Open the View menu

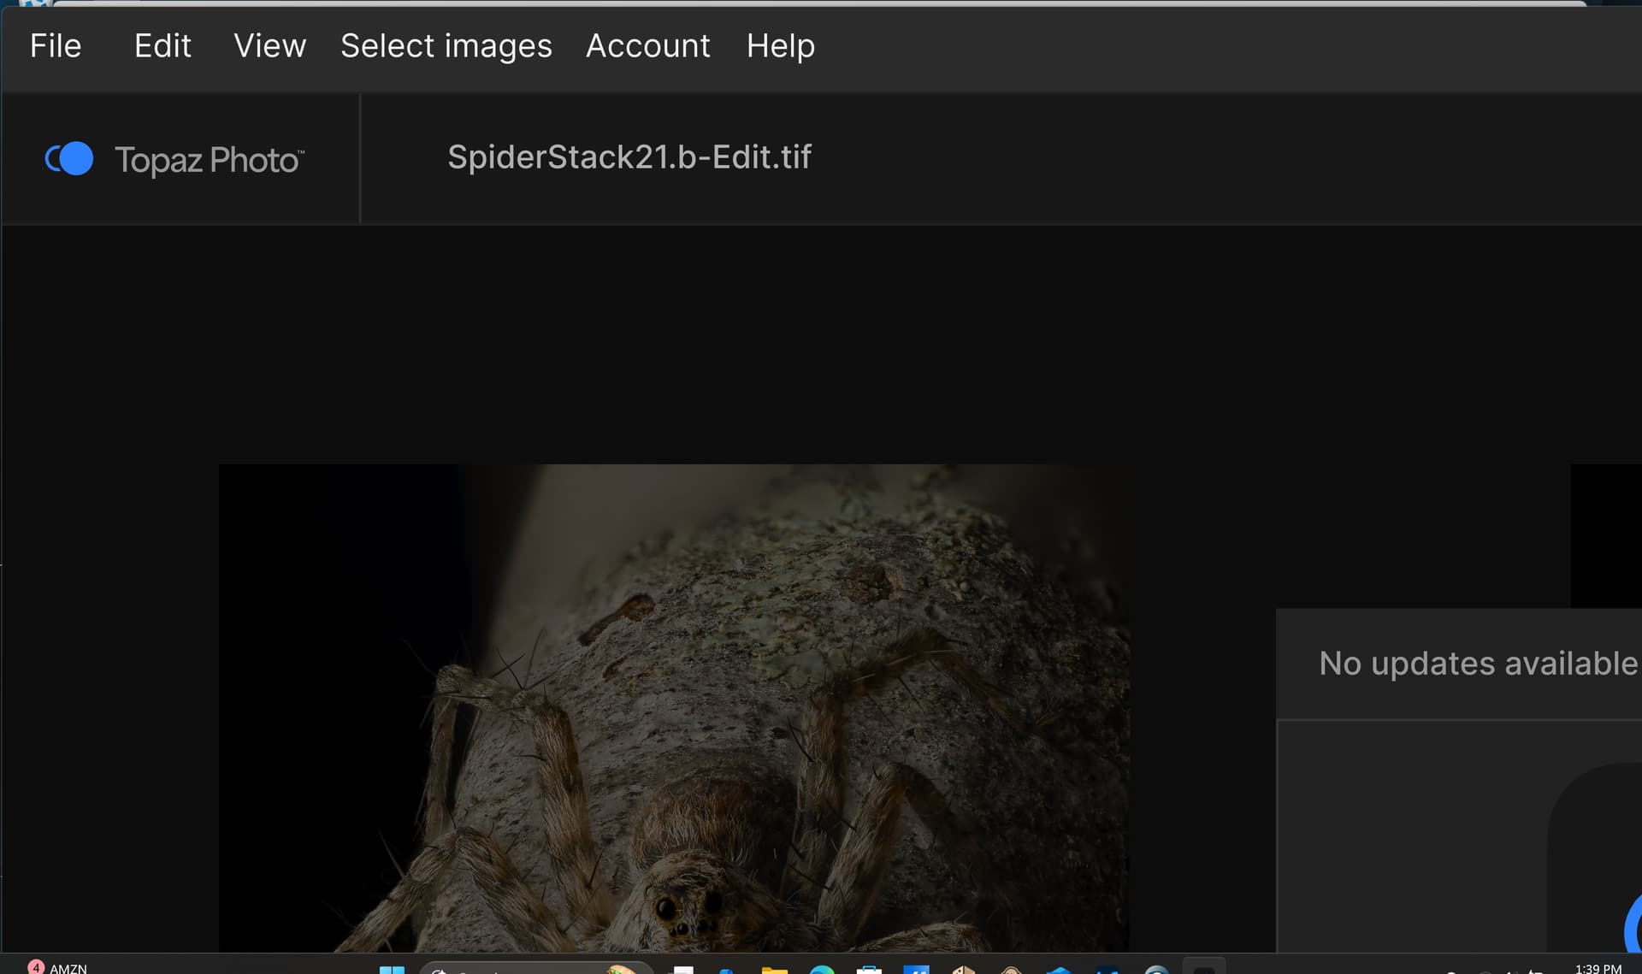pyautogui.click(x=269, y=46)
